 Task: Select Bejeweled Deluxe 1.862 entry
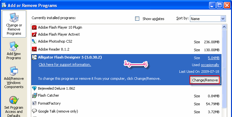(x=126, y=88)
